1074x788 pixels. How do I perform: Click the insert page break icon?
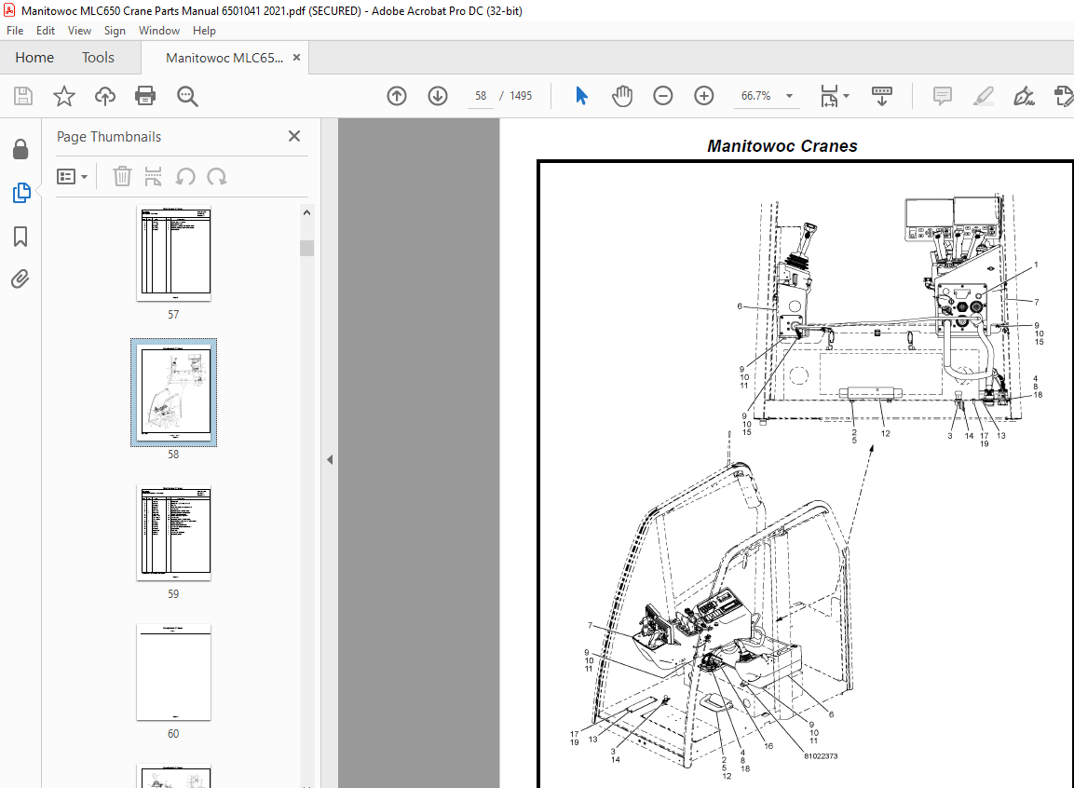pyautogui.click(x=154, y=177)
